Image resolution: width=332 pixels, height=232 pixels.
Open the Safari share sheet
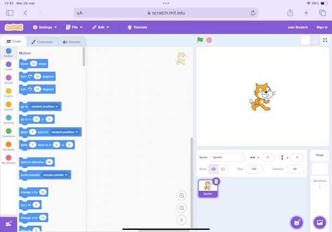coord(290,13)
